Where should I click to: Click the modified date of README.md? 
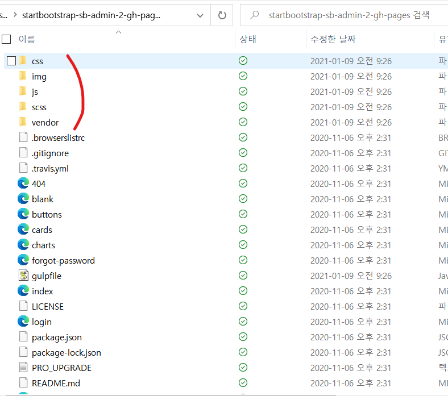(x=351, y=384)
